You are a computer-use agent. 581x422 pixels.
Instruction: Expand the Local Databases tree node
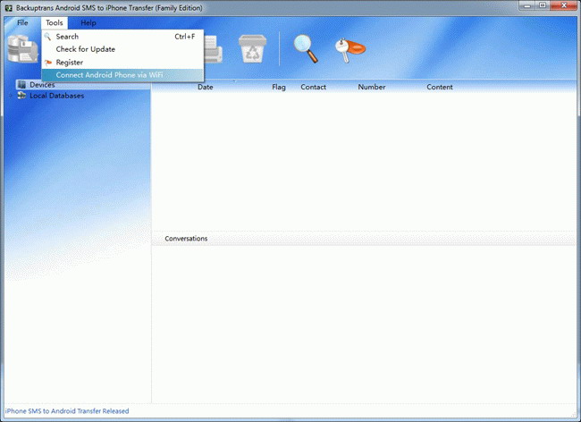(x=11, y=96)
